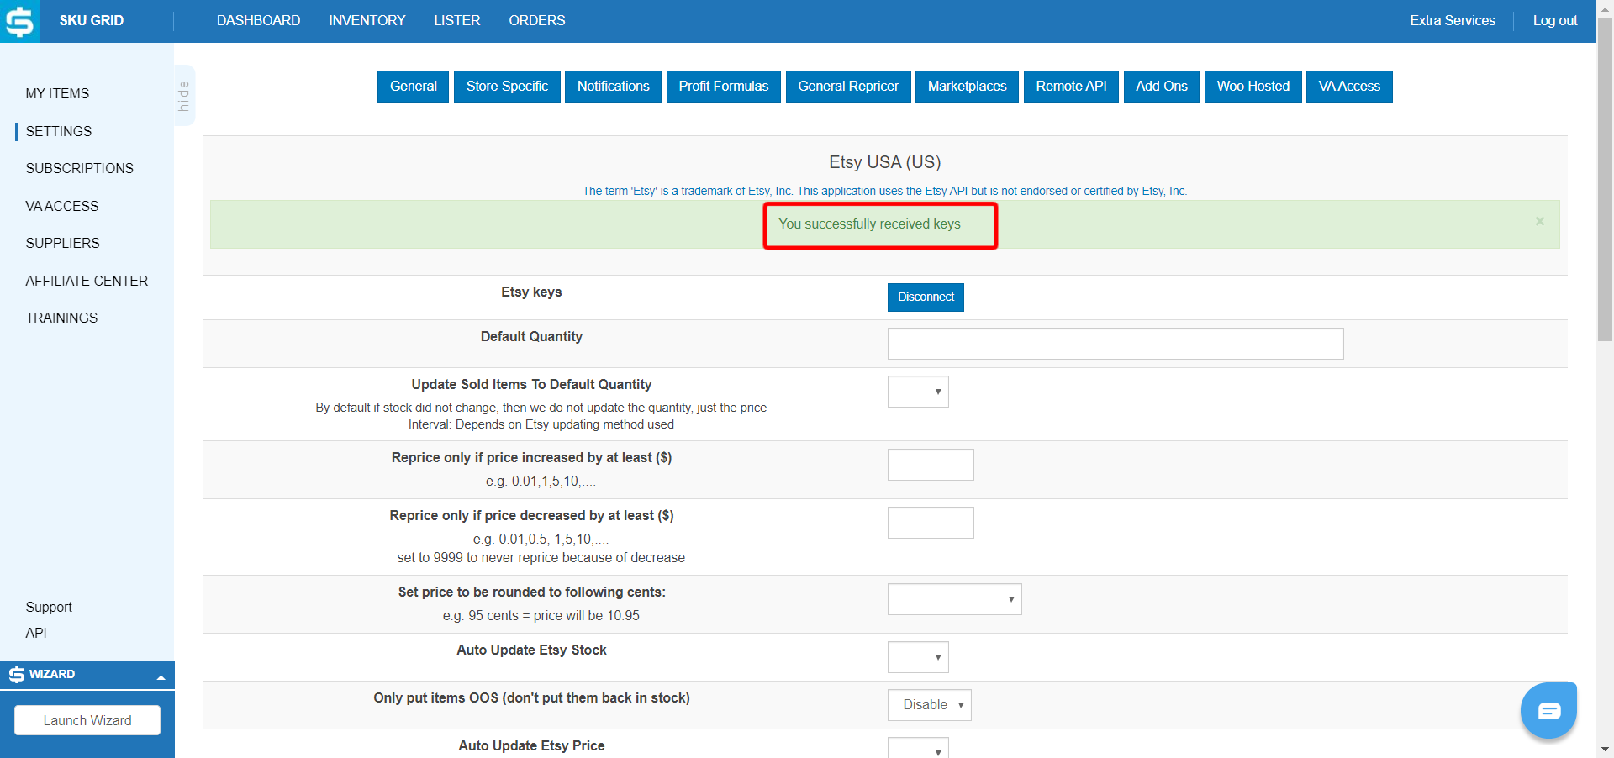Click the Etsy trademark disclaimer text
This screenshot has width=1614, height=758.
point(884,191)
